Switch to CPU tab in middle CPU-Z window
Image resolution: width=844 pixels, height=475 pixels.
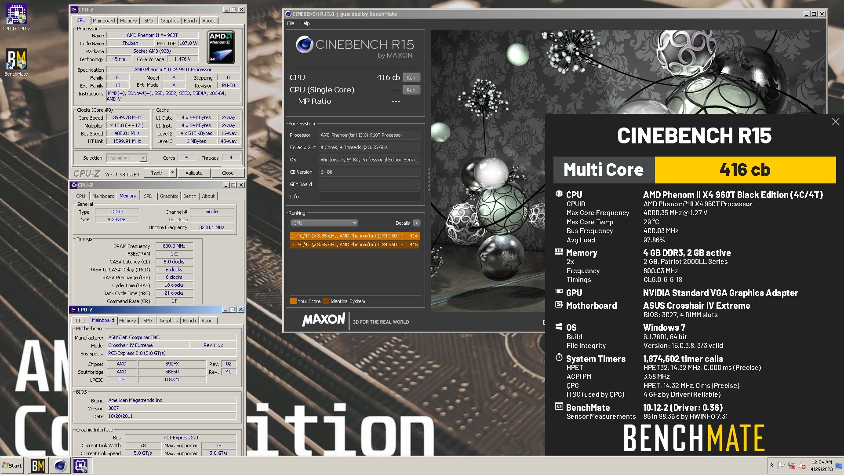tap(80, 196)
